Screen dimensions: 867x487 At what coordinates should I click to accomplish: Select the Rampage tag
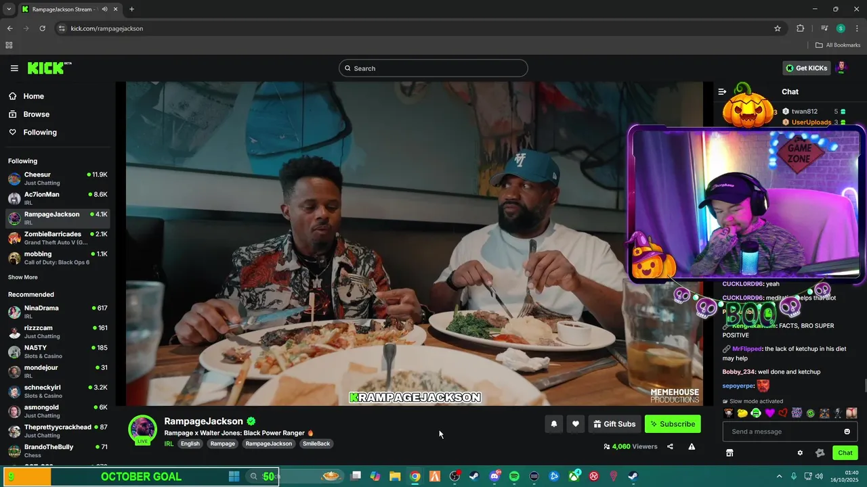pyautogui.click(x=223, y=444)
